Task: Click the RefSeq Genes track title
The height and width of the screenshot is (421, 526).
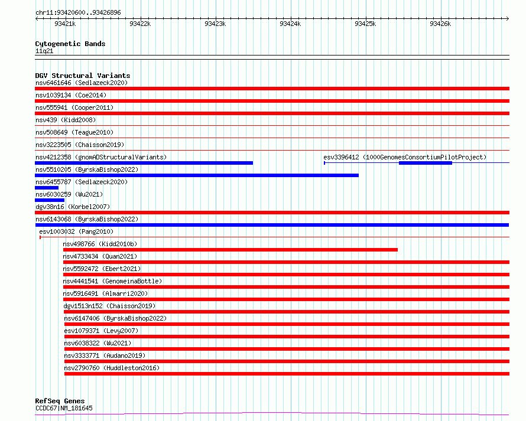Action: tap(60, 401)
